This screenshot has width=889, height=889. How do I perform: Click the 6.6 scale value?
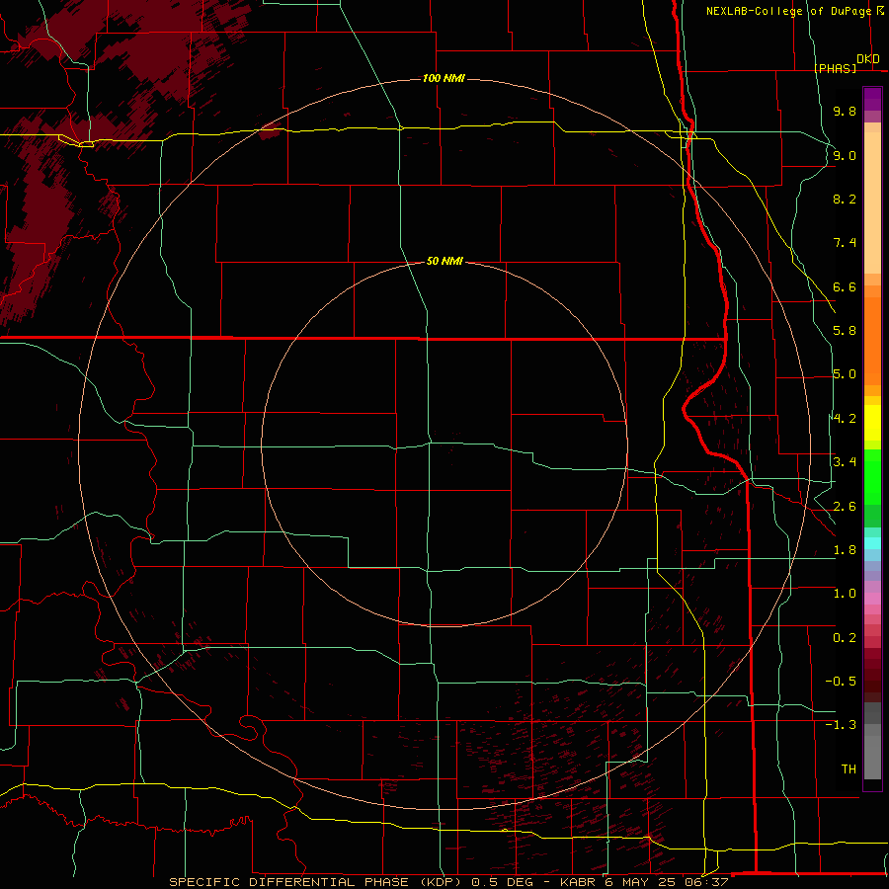point(845,286)
